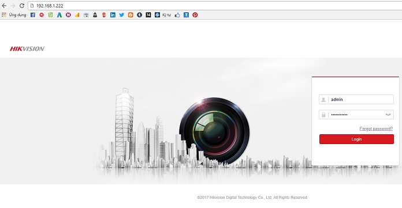Open the Blogger bookmark
This screenshot has width=402, height=208.
click(x=131, y=15)
